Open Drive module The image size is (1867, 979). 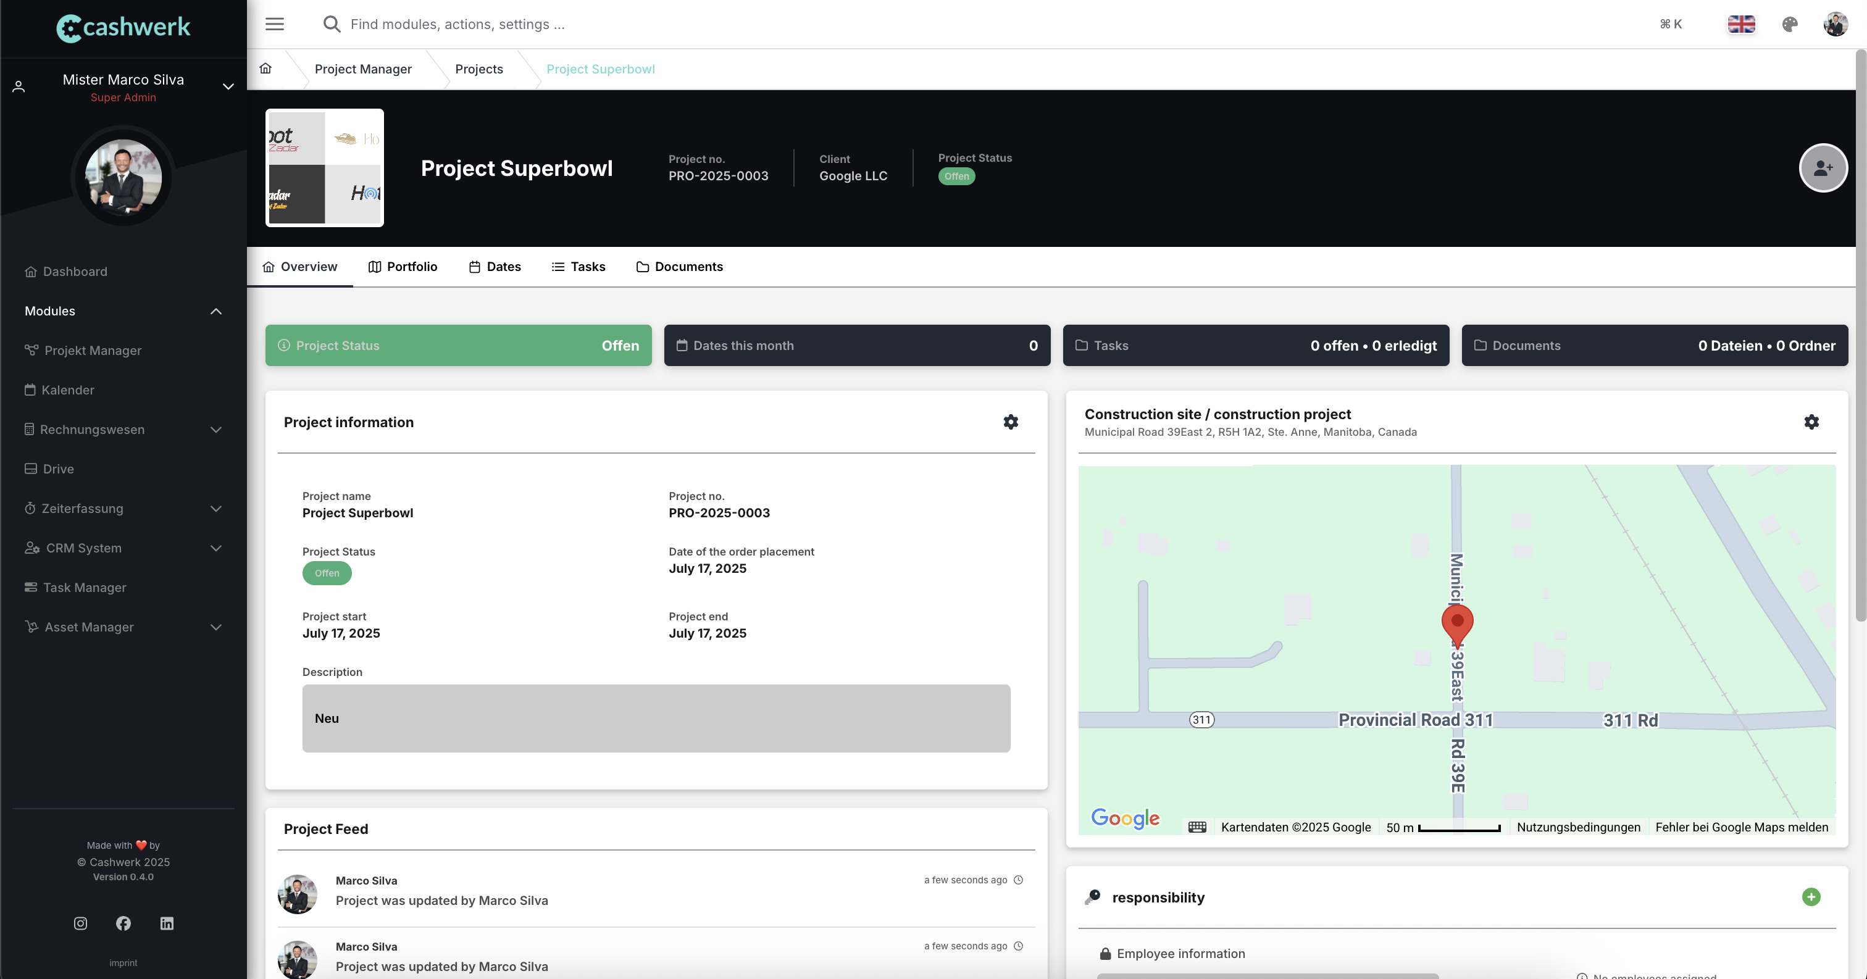click(x=49, y=469)
